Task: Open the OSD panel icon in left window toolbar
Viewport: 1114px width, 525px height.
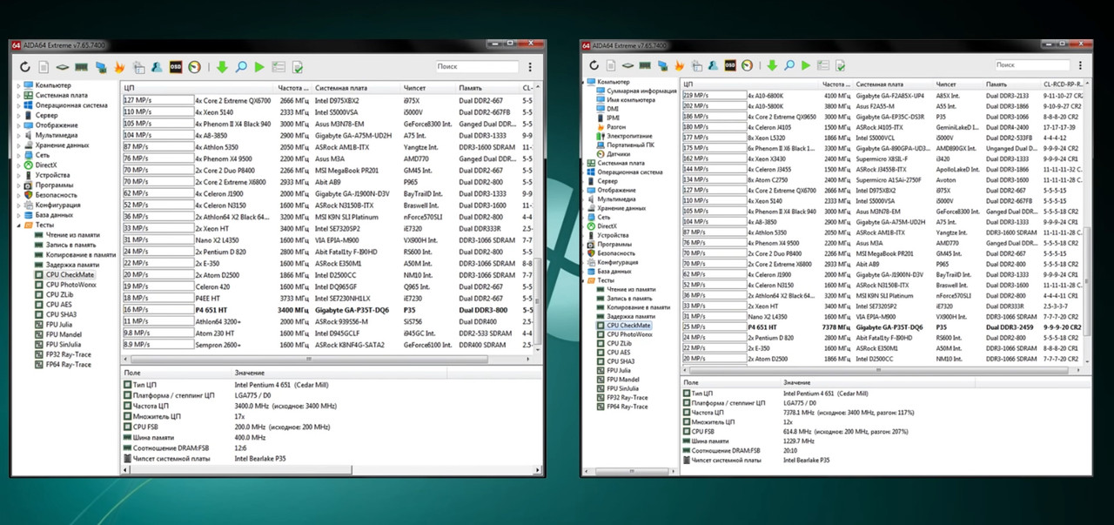Action: coord(176,67)
